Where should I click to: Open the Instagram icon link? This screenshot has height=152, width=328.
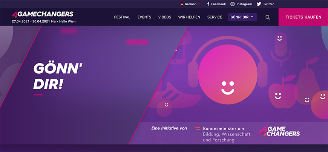click(233, 4)
